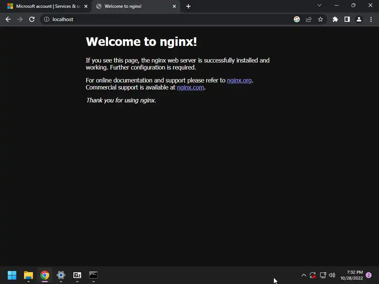This screenshot has width=379, height=284.
Task: Click the Welcome to nginx! heading
Action: click(141, 41)
